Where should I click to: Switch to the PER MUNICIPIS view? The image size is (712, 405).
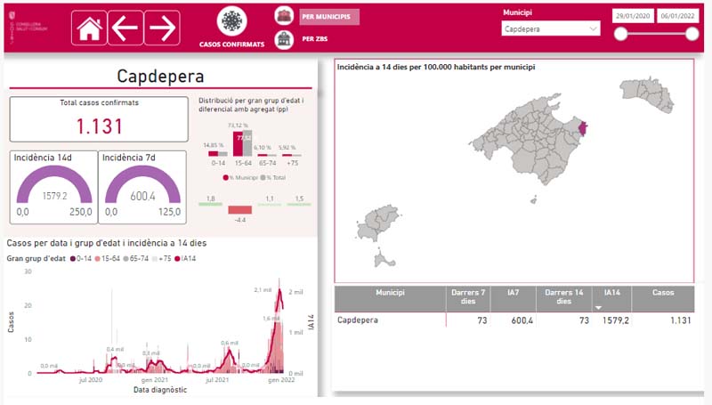[x=329, y=17]
